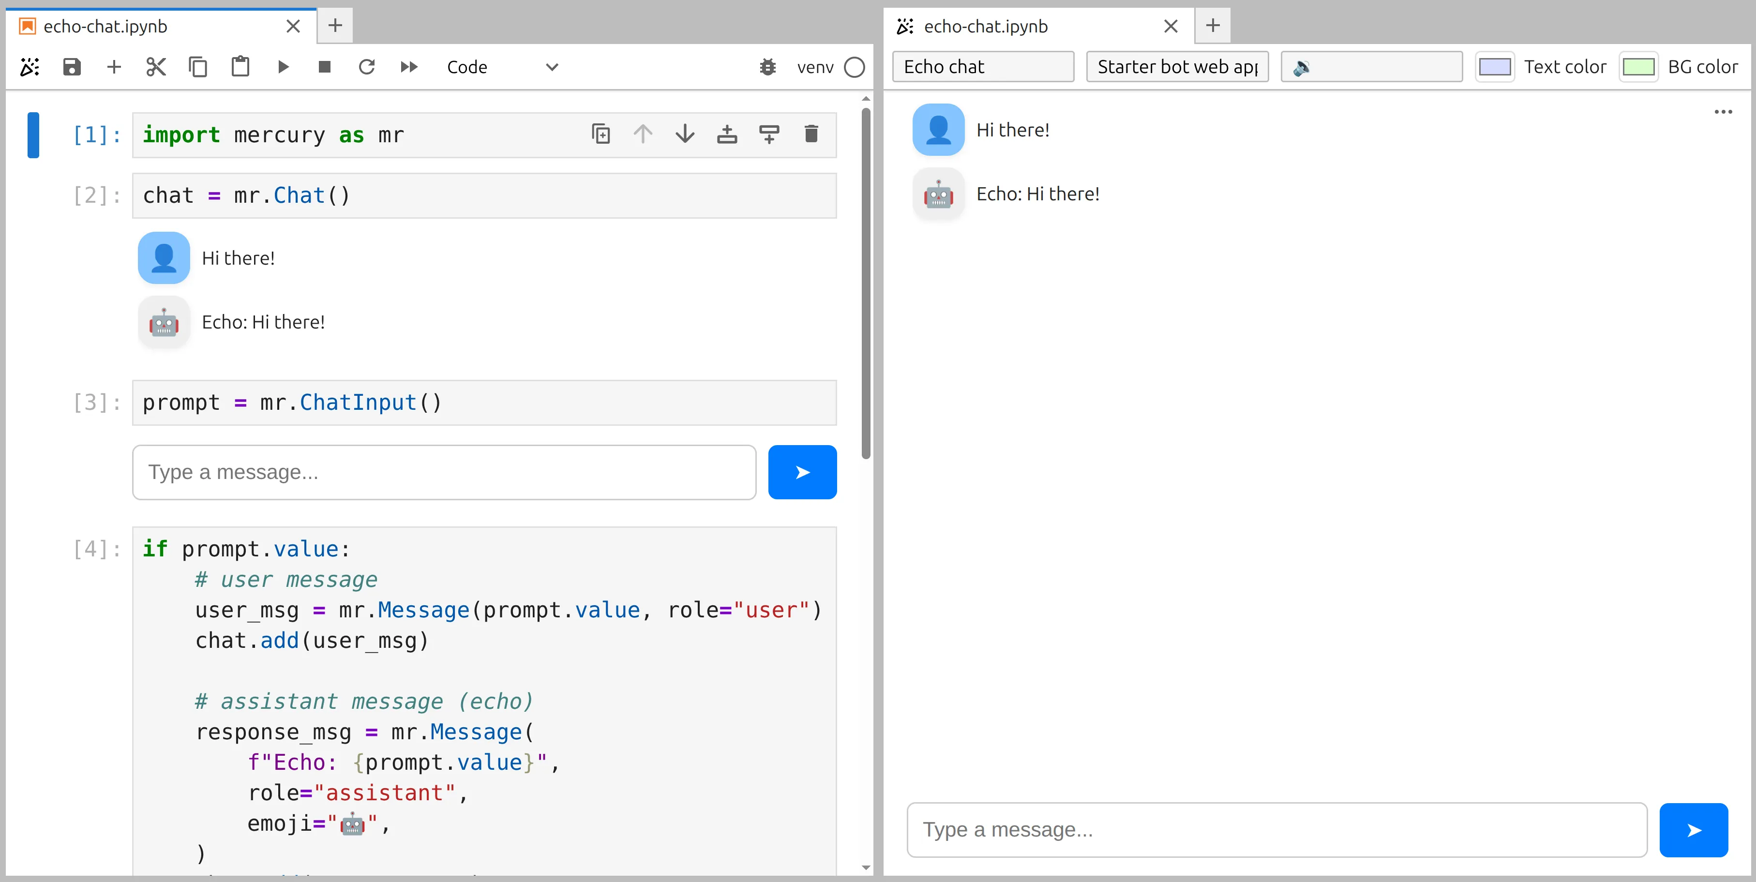This screenshot has height=882, width=1756.
Task: Open the chat options ellipsis menu
Action: pyautogui.click(x=1724, y=112)
